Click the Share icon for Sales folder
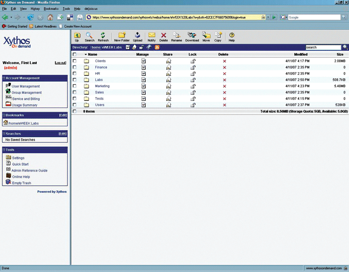Screen dimensions: 349x272 point(169,92)
